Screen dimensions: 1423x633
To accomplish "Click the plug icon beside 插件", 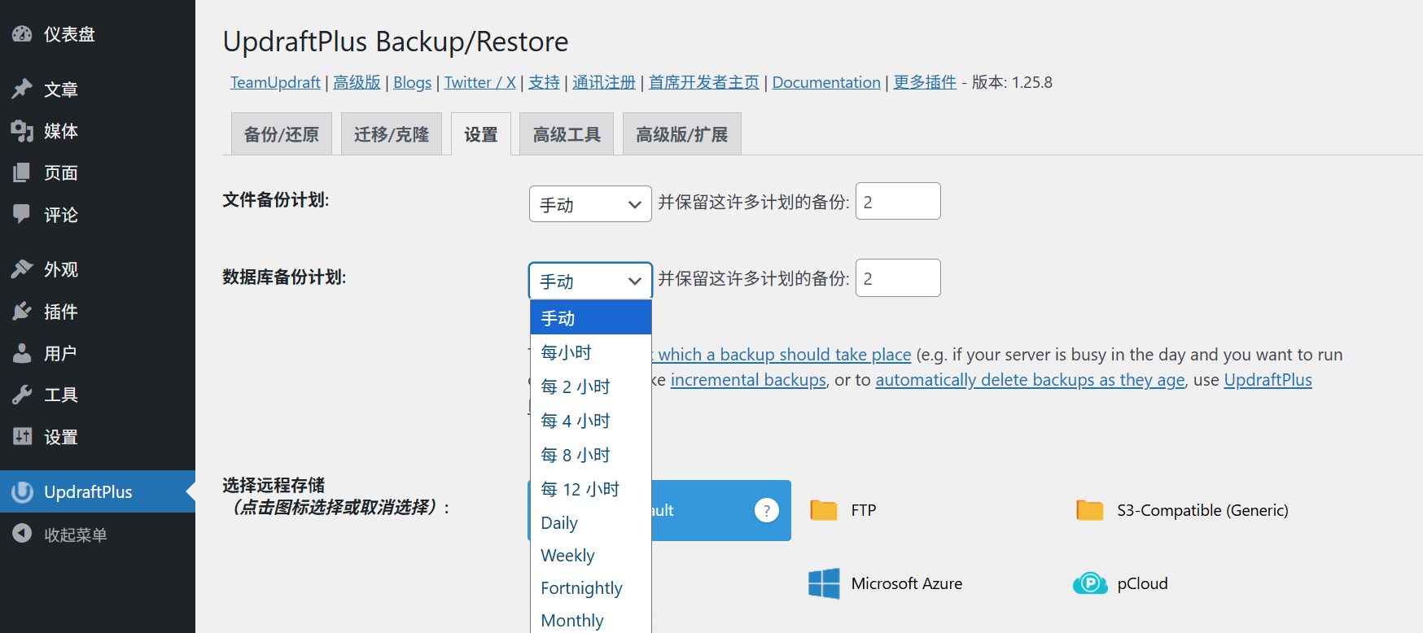I will pos(22,312).
